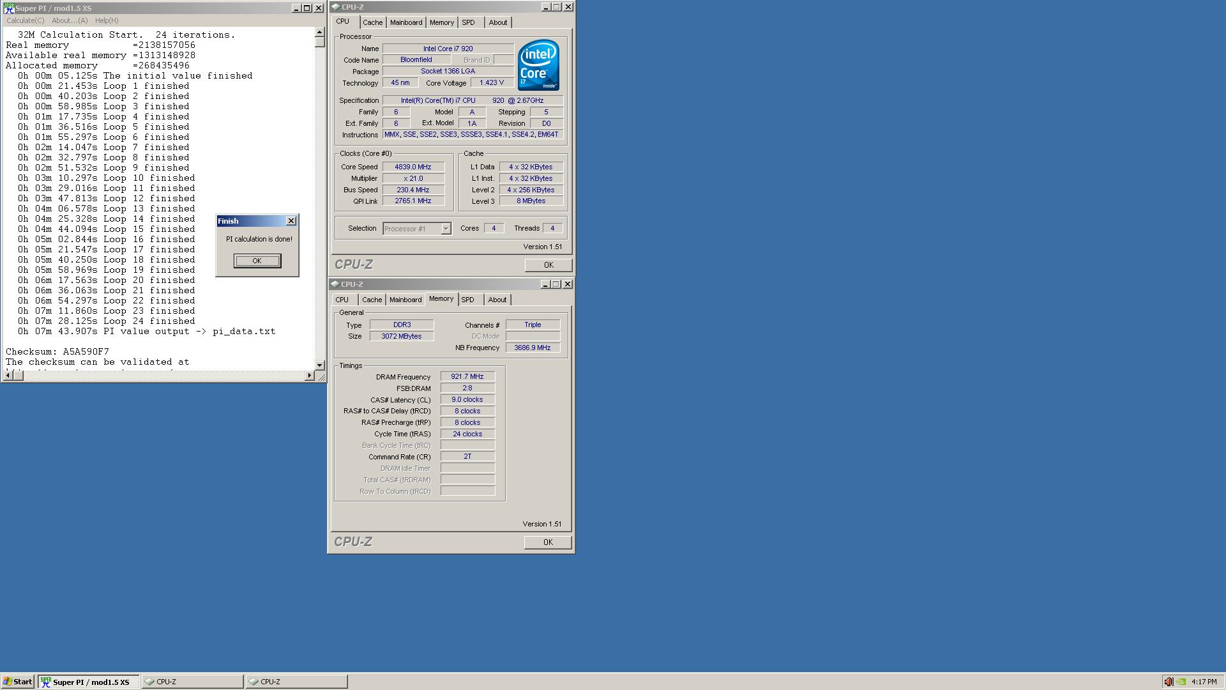Select Cache tab in top CPU-Z window

pyautogui.click(x=373, y=22)
